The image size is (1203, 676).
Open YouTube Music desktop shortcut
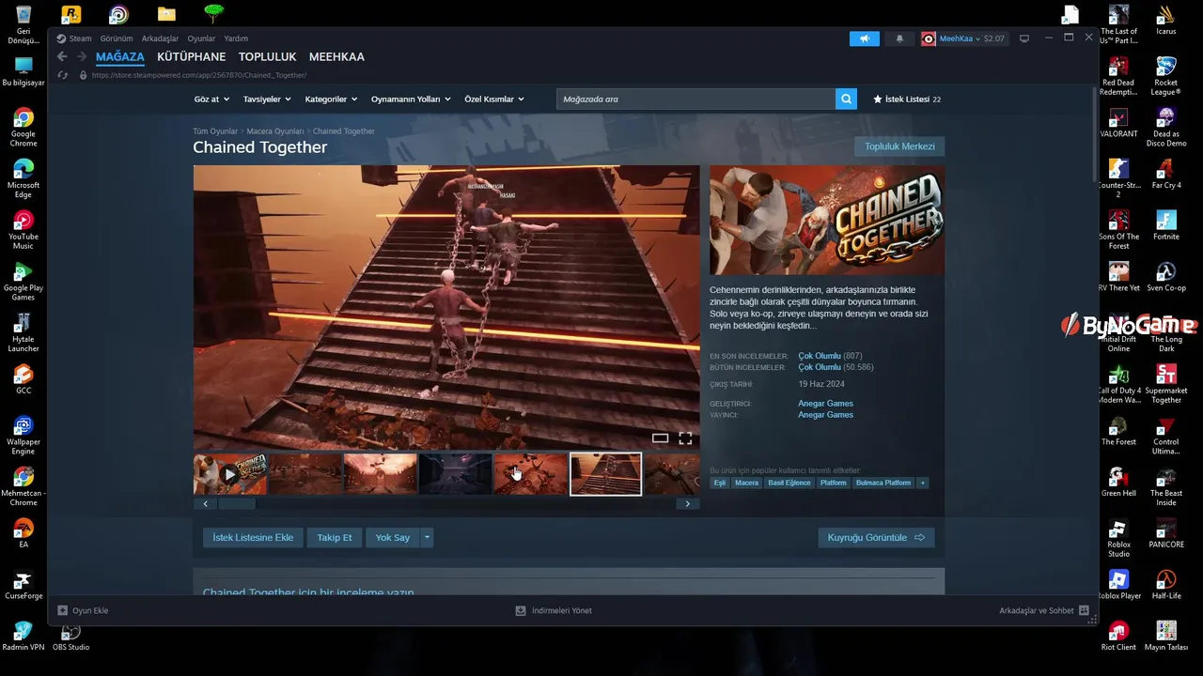23,230
